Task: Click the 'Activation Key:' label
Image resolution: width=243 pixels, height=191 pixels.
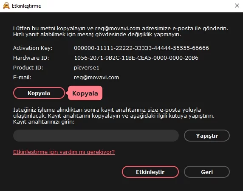Action: coord(33,48)
